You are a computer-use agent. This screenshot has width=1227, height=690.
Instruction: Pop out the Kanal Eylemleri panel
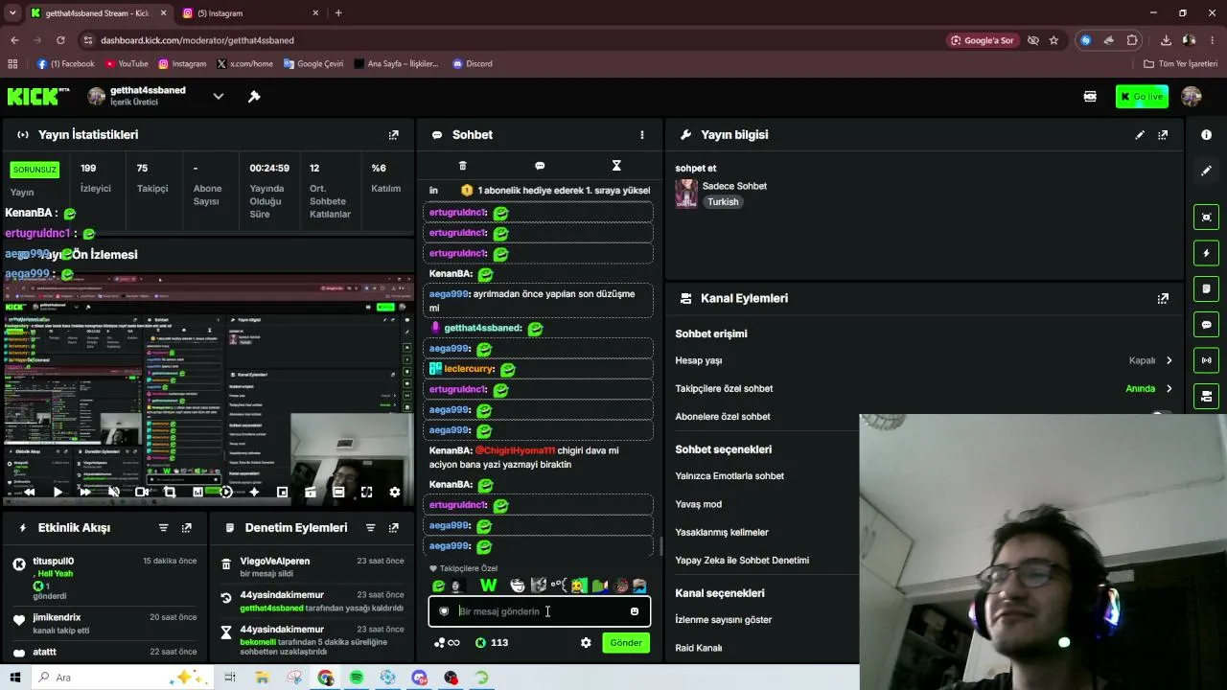[1163, 298]
